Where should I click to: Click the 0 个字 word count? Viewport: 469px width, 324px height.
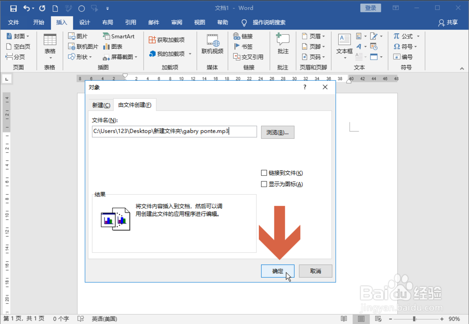61,319
